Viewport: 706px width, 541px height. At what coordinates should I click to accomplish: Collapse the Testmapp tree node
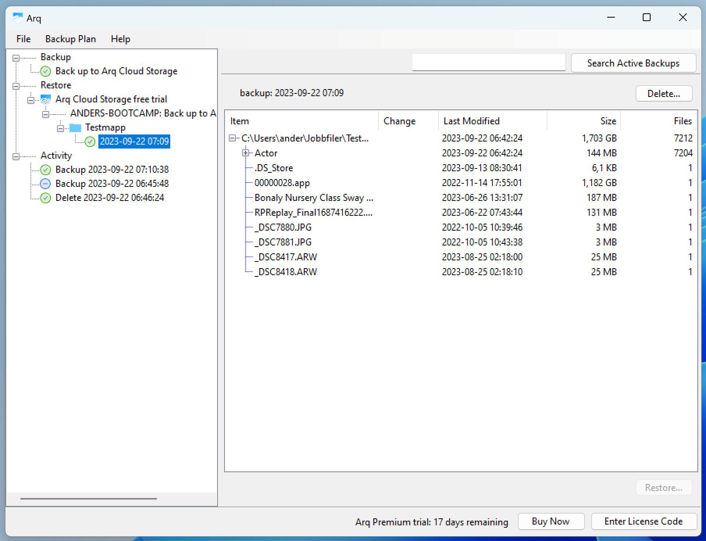pyautogui.click(x=60, y=127)
